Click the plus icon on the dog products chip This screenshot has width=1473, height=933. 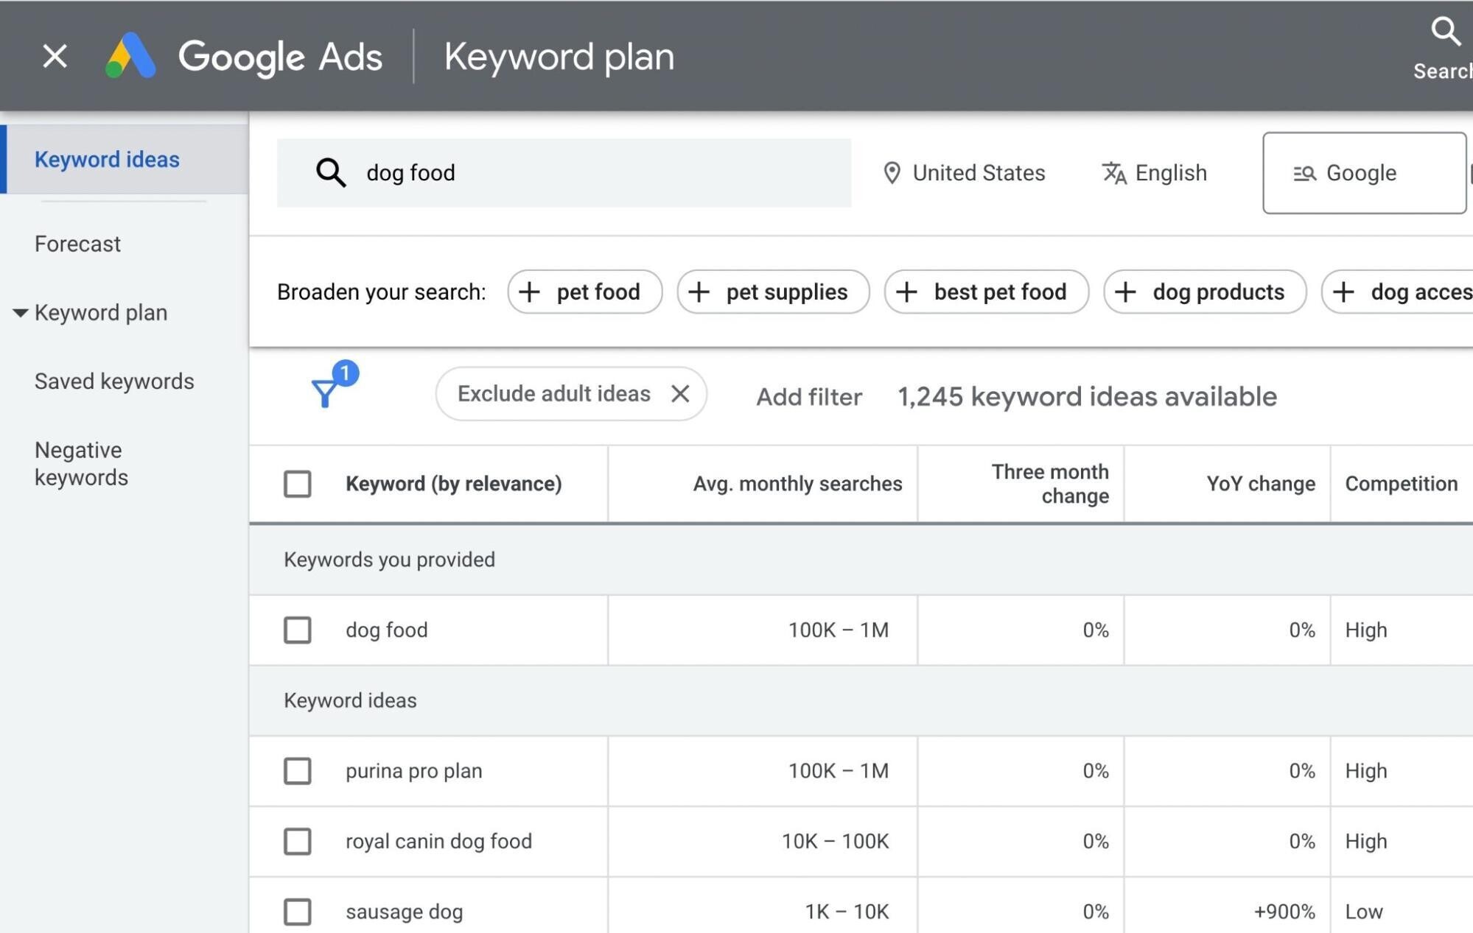coord(1125,292)
